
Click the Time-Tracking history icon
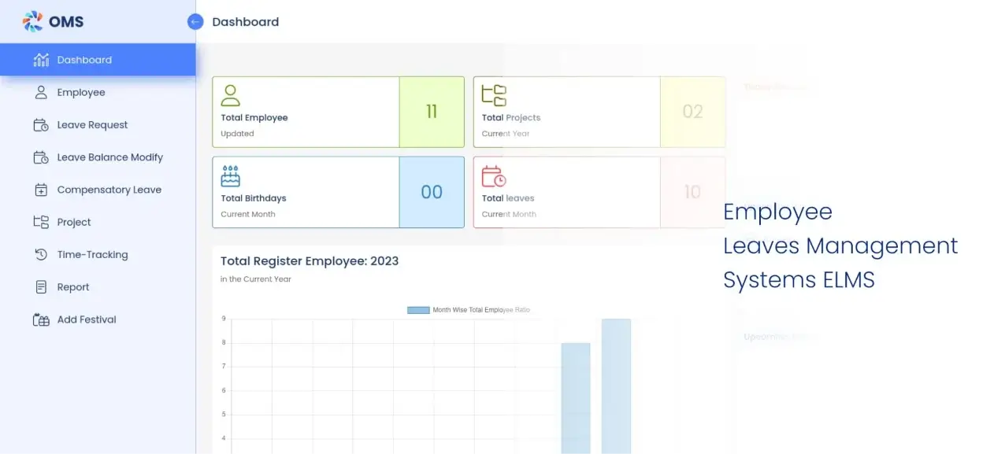(x=40, y=254)
